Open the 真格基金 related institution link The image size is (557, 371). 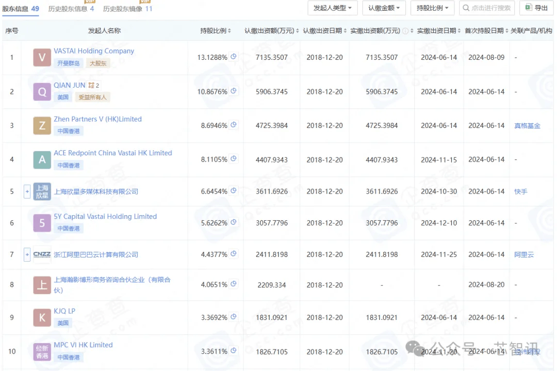click(x=527, y=125)
